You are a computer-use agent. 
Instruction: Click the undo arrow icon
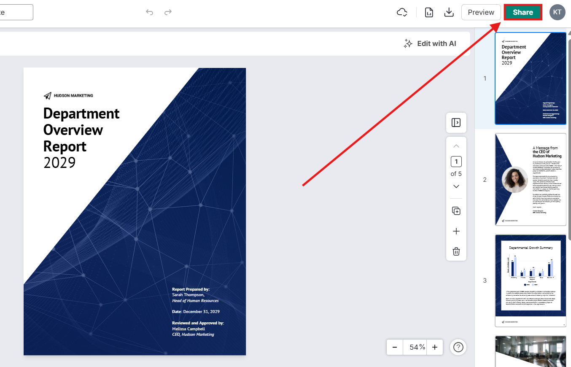coord(149,12)
